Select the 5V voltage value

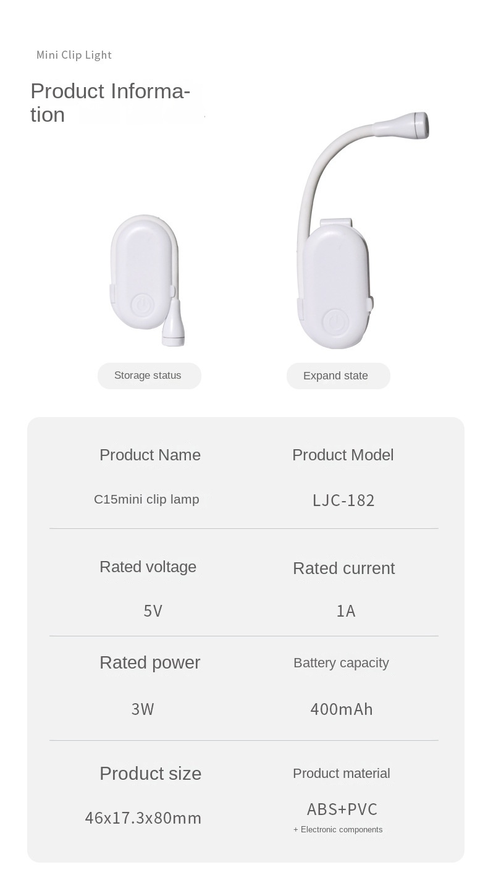coord(153,611)
